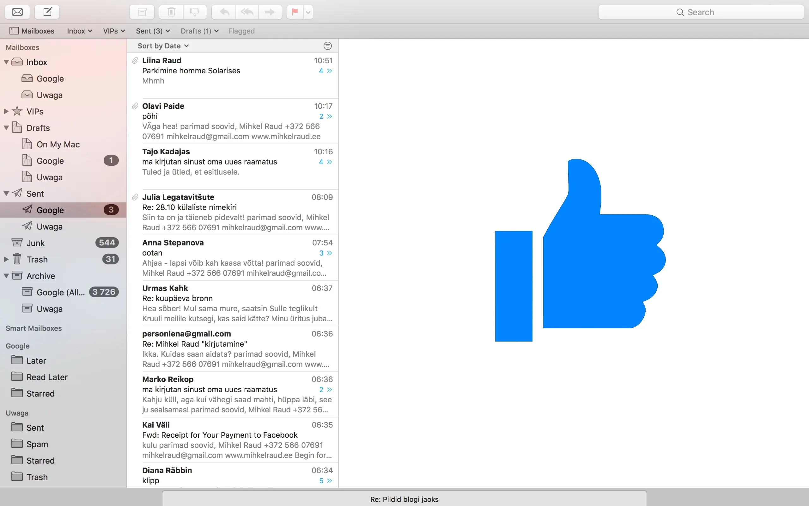Select the Uwaga sent mailbox
809x506 pixels.
coord(63,226)
